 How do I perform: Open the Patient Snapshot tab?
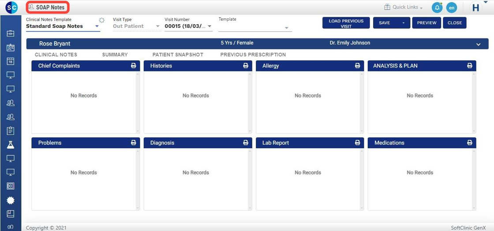(x=178, y=55)
